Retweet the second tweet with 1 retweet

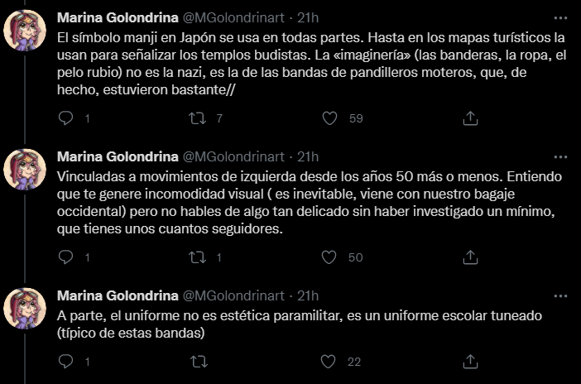pyautogui.click(x=199, y=257)
